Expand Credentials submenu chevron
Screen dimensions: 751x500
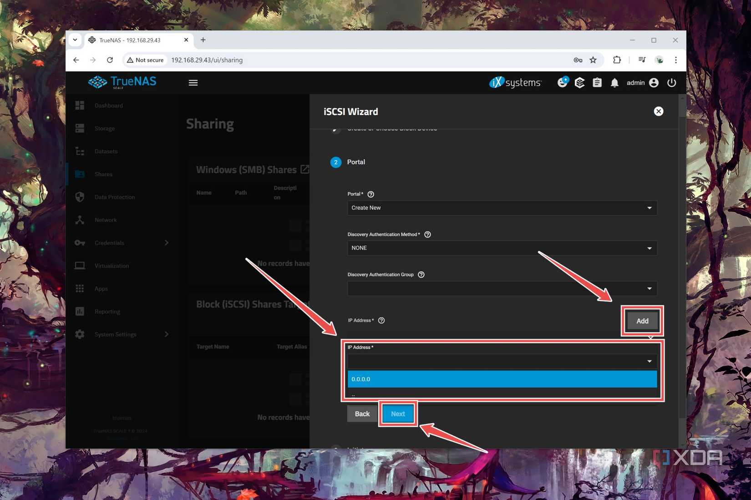167,243
